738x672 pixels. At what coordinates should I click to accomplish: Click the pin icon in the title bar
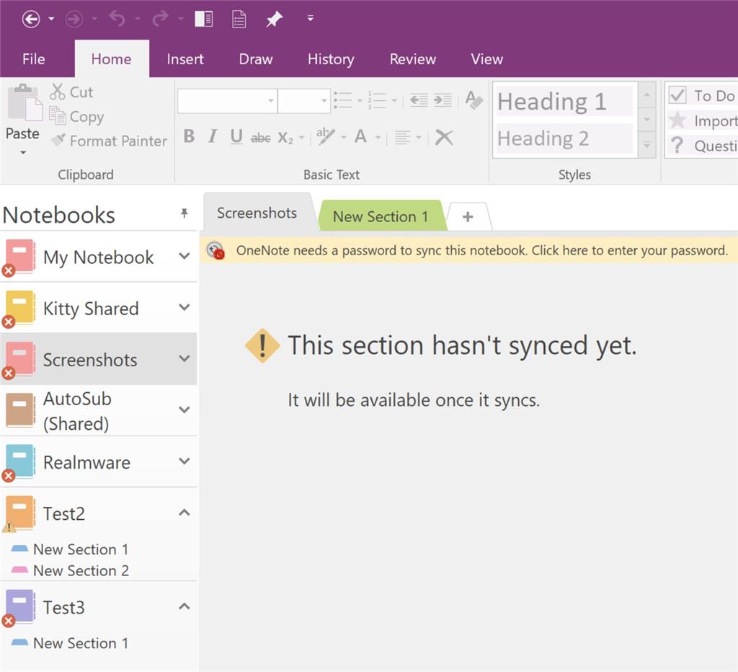[x=275, y=19]
